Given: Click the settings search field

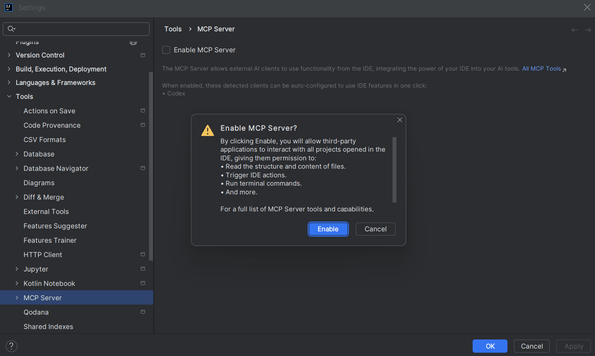Looking at the screenshot, I should pyautogui.click(x=76, y=29).
